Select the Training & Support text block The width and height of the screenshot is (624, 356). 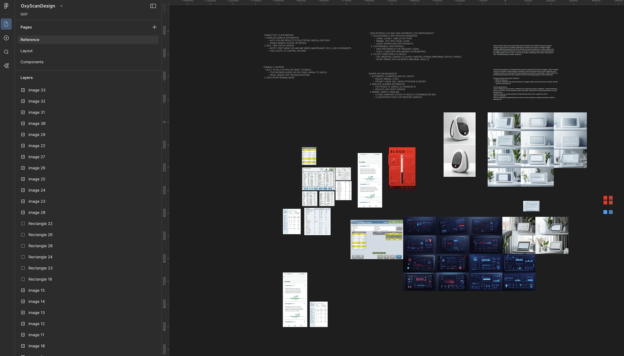click(x=295, y=72)
